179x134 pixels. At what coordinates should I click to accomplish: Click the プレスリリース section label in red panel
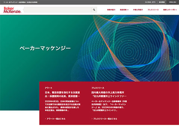pyautogui.click(x=98, y=88)
